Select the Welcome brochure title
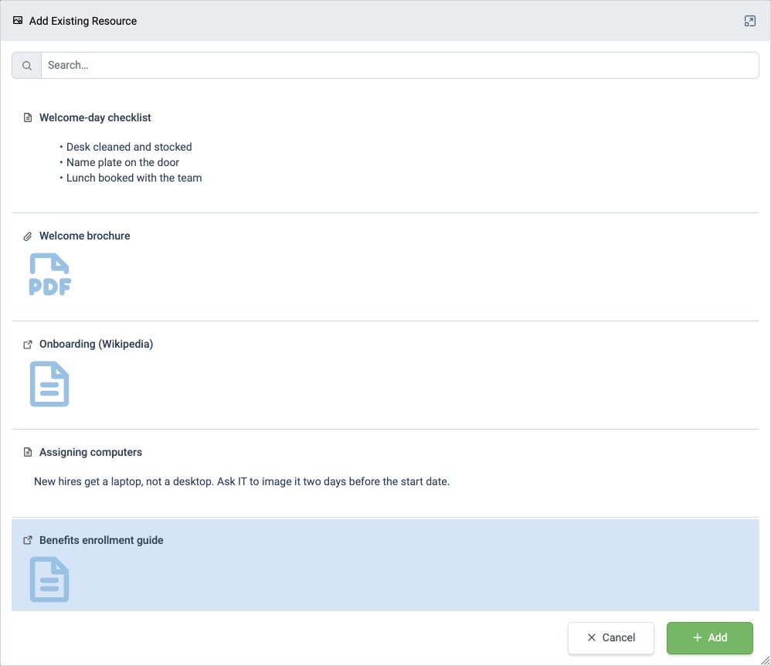Viewport: 771px width, 666px height. coord(84,236)
